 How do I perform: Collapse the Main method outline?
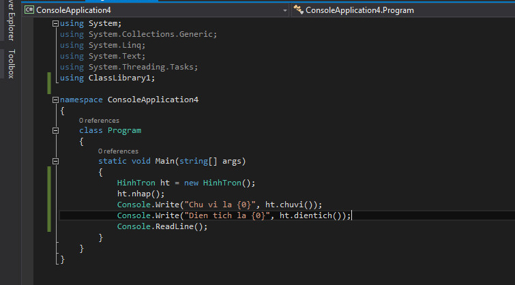[56, 162]
